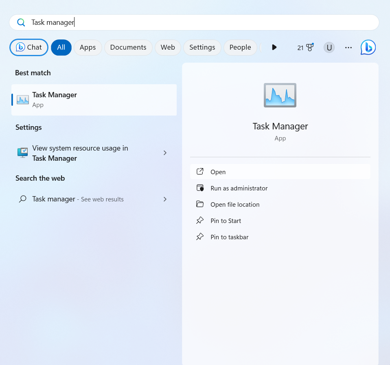Click into the search text field
This screenshot has height=365, width=390.
tap(194, 22)
